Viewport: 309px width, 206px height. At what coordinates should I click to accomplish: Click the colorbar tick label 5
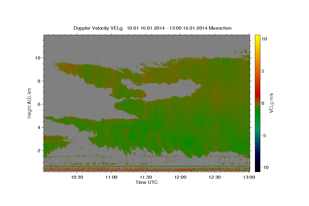263,71
